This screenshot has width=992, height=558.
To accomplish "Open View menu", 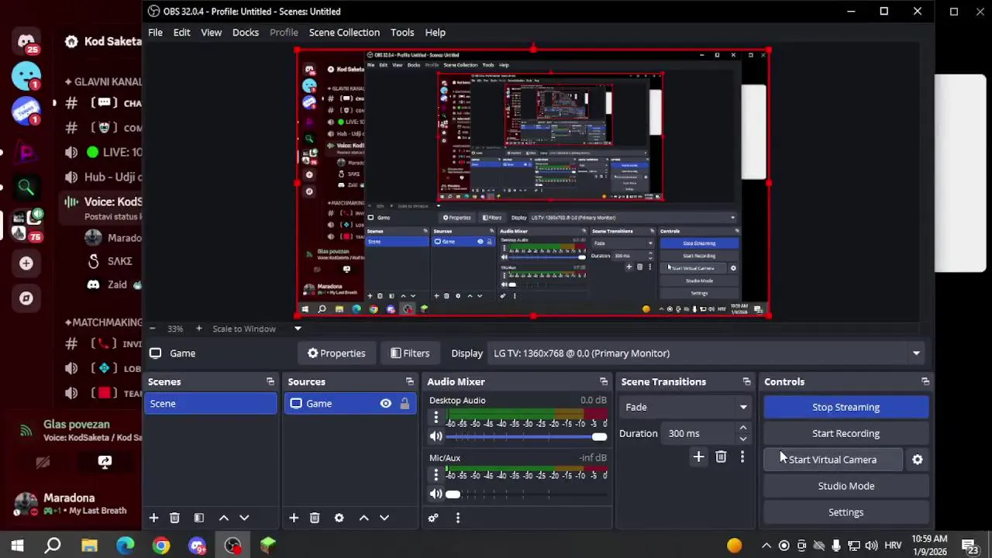I will point(211,33).
